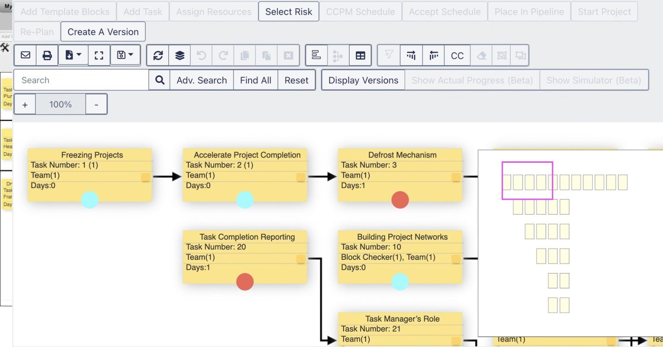Click the refresh sync icon
Screen dimensions: 663x347
[158, 55]
